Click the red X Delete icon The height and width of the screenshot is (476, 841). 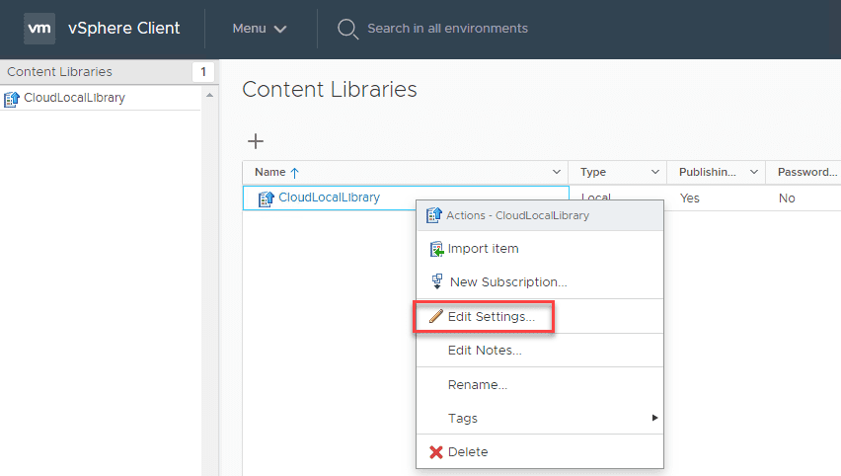pyautogui.click(x=436, y=452)
